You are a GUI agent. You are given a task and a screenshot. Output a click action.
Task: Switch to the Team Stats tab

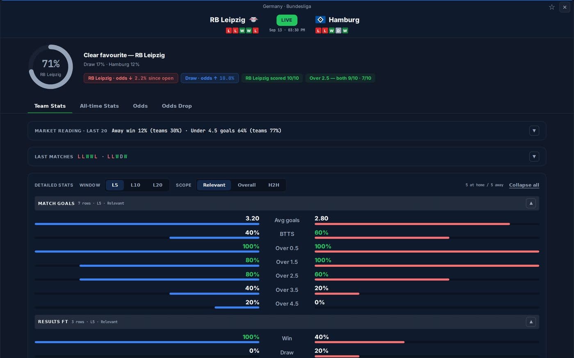50,106
